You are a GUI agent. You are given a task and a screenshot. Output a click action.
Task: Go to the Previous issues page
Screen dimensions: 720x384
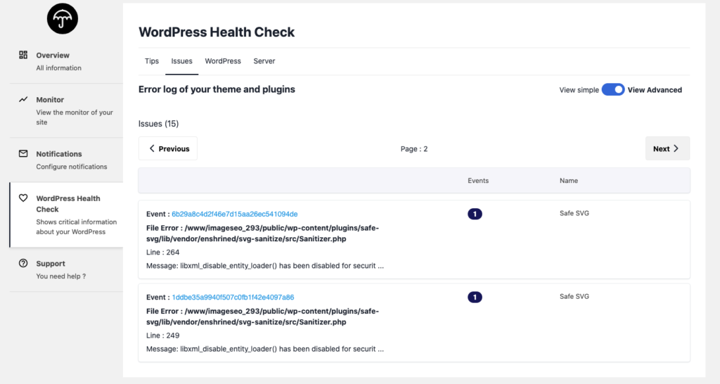point(168,148)
